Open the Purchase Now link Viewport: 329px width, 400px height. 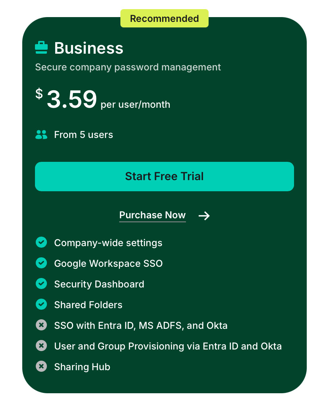(x=153, y=215)
